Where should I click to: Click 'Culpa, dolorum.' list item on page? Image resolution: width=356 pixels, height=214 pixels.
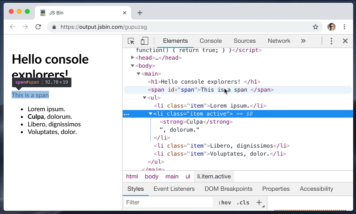50,117
